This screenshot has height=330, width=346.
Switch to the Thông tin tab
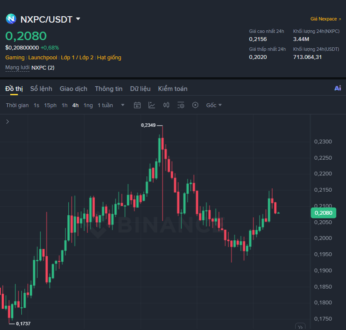tap(108, 89)
